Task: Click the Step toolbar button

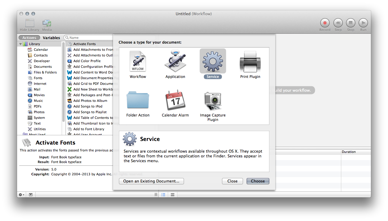Action: click(x=338, y=23)
